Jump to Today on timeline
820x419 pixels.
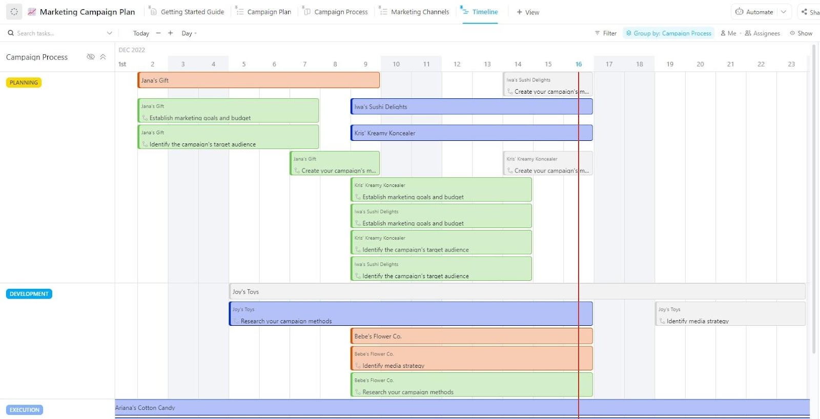[141, 33]
